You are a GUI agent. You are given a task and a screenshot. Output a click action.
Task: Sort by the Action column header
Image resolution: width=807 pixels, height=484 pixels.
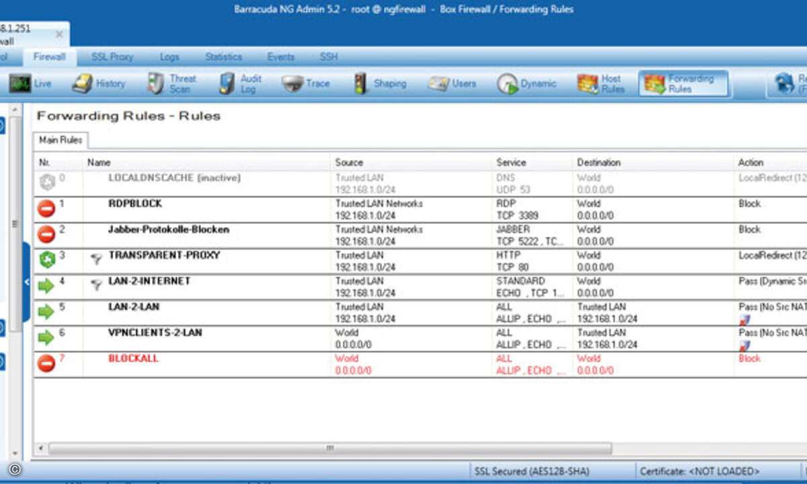[770, 162]
